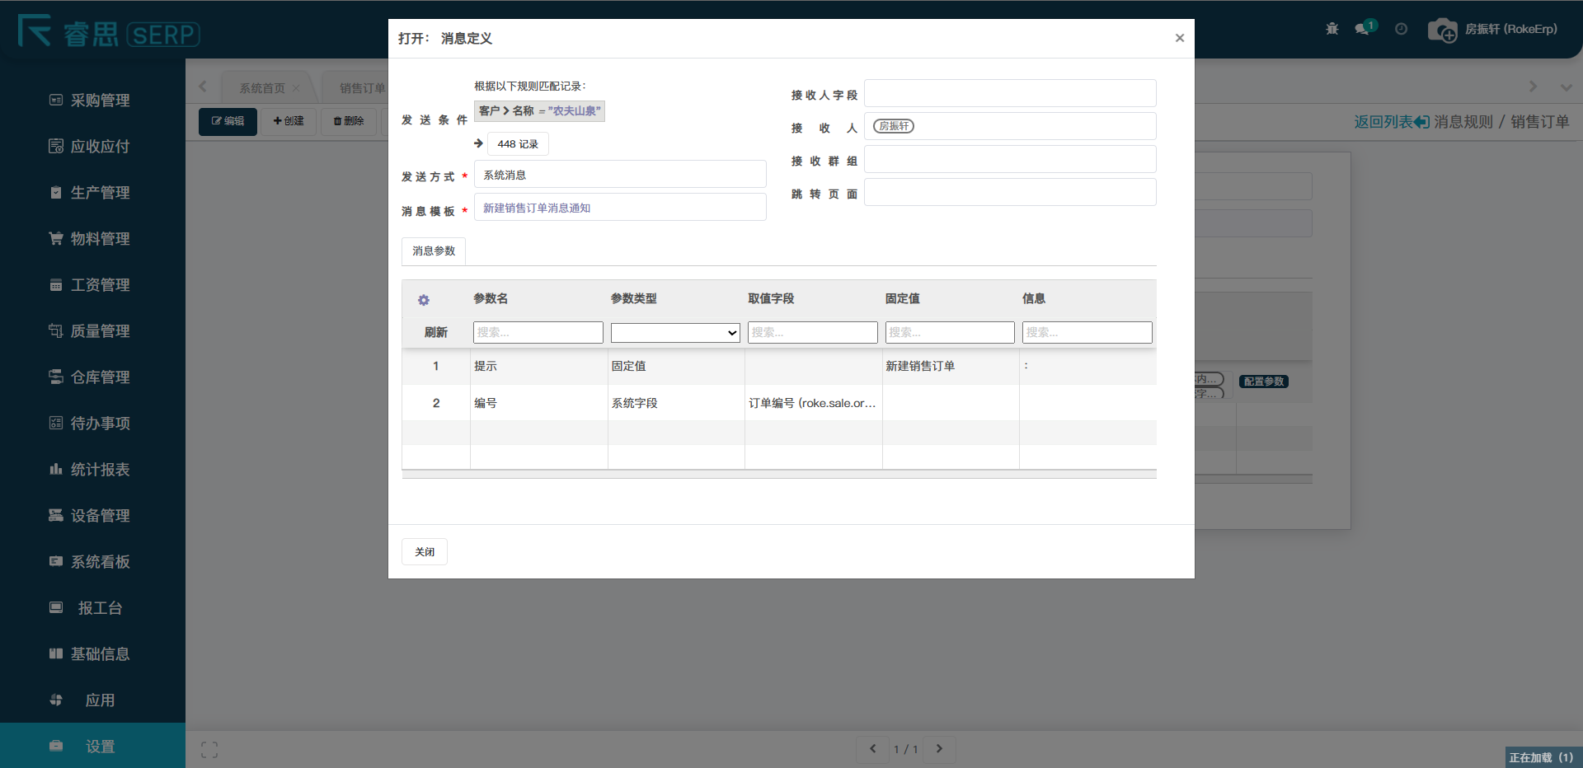The height and width of the screenshot is (768, 1583).
Task: Click the 接收人字段 input field
Action: pyautogui.click(x=1010, y=93)
